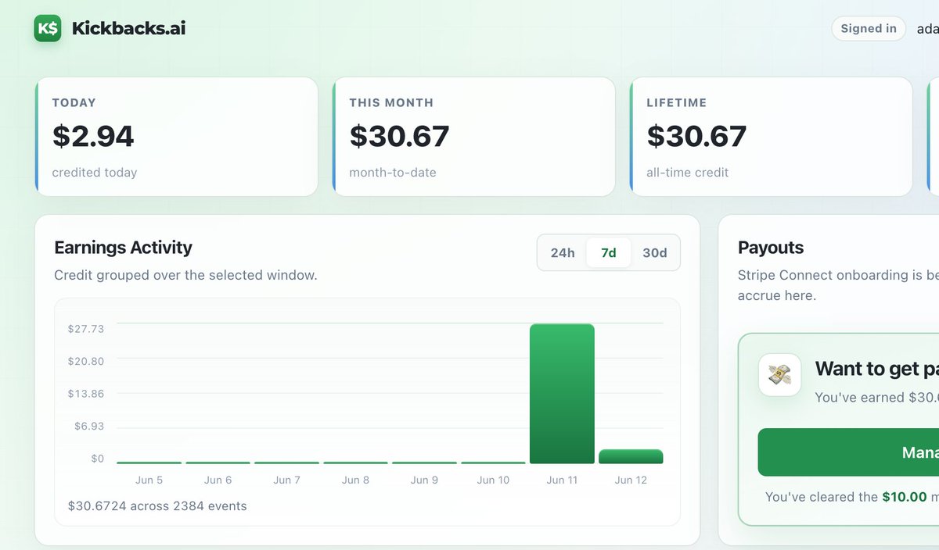Click the 'month-to-date' caption

tap(393, 173)
